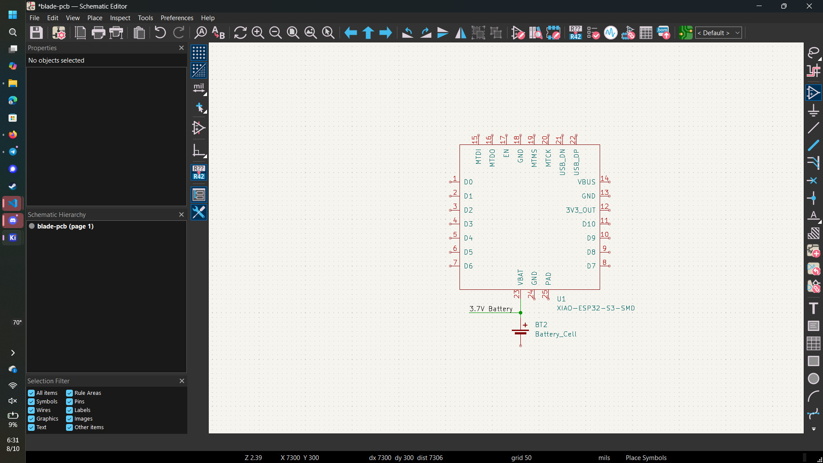Rotate selection counter-clockwise
The height and width of the screenshot is (463, 823).
pyautogui.click(x=408, y=33)
